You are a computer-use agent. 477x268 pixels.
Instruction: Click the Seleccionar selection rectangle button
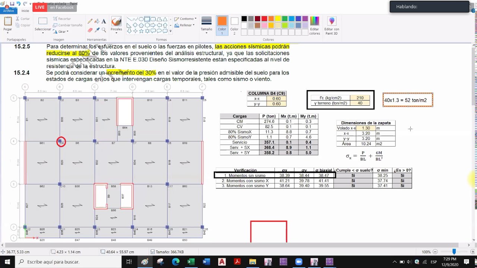43,22
